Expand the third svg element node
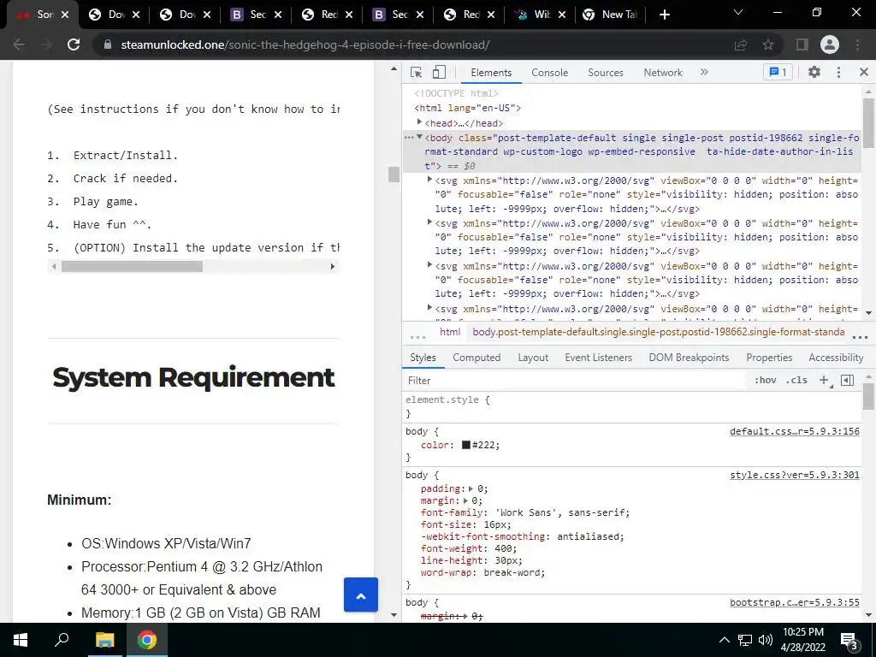The width and height of the screenshot is (876, 657). [429, 265]
